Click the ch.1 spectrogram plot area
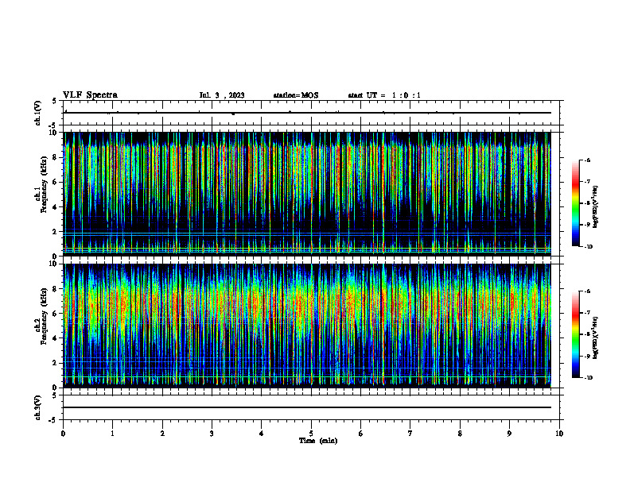Viewport: 630px width, 486px height. click(307, 194)
